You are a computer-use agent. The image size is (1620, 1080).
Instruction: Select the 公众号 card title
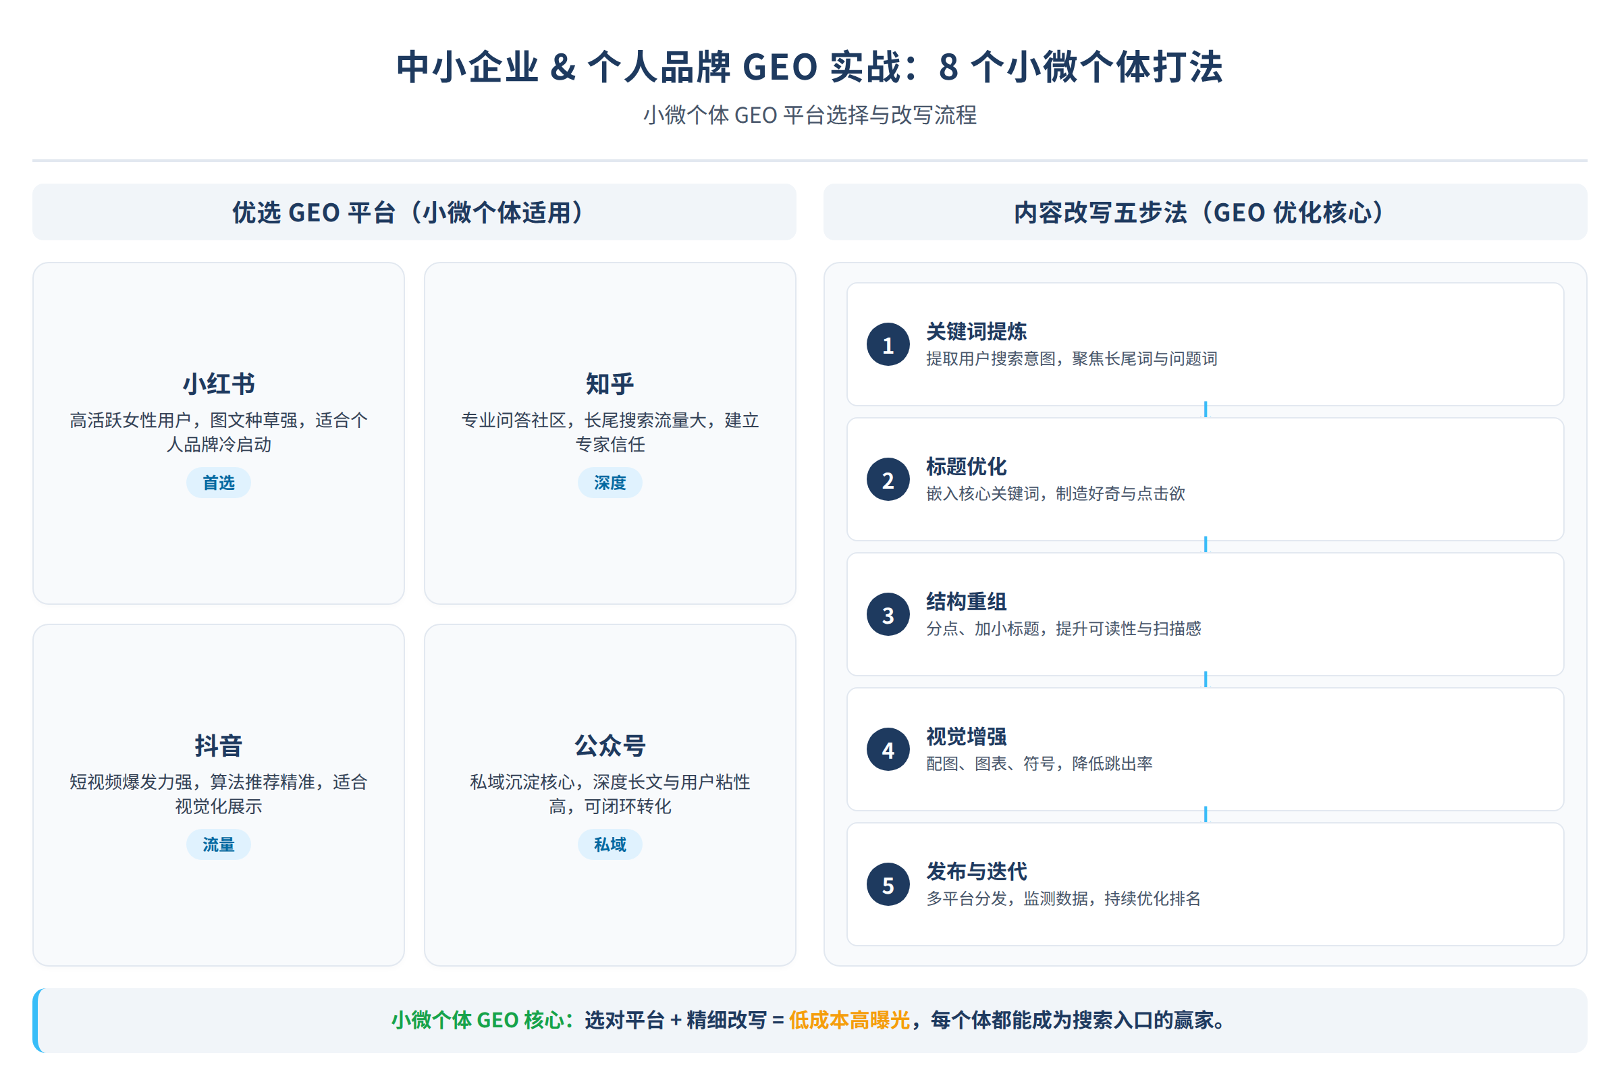[x=610, y=745]
